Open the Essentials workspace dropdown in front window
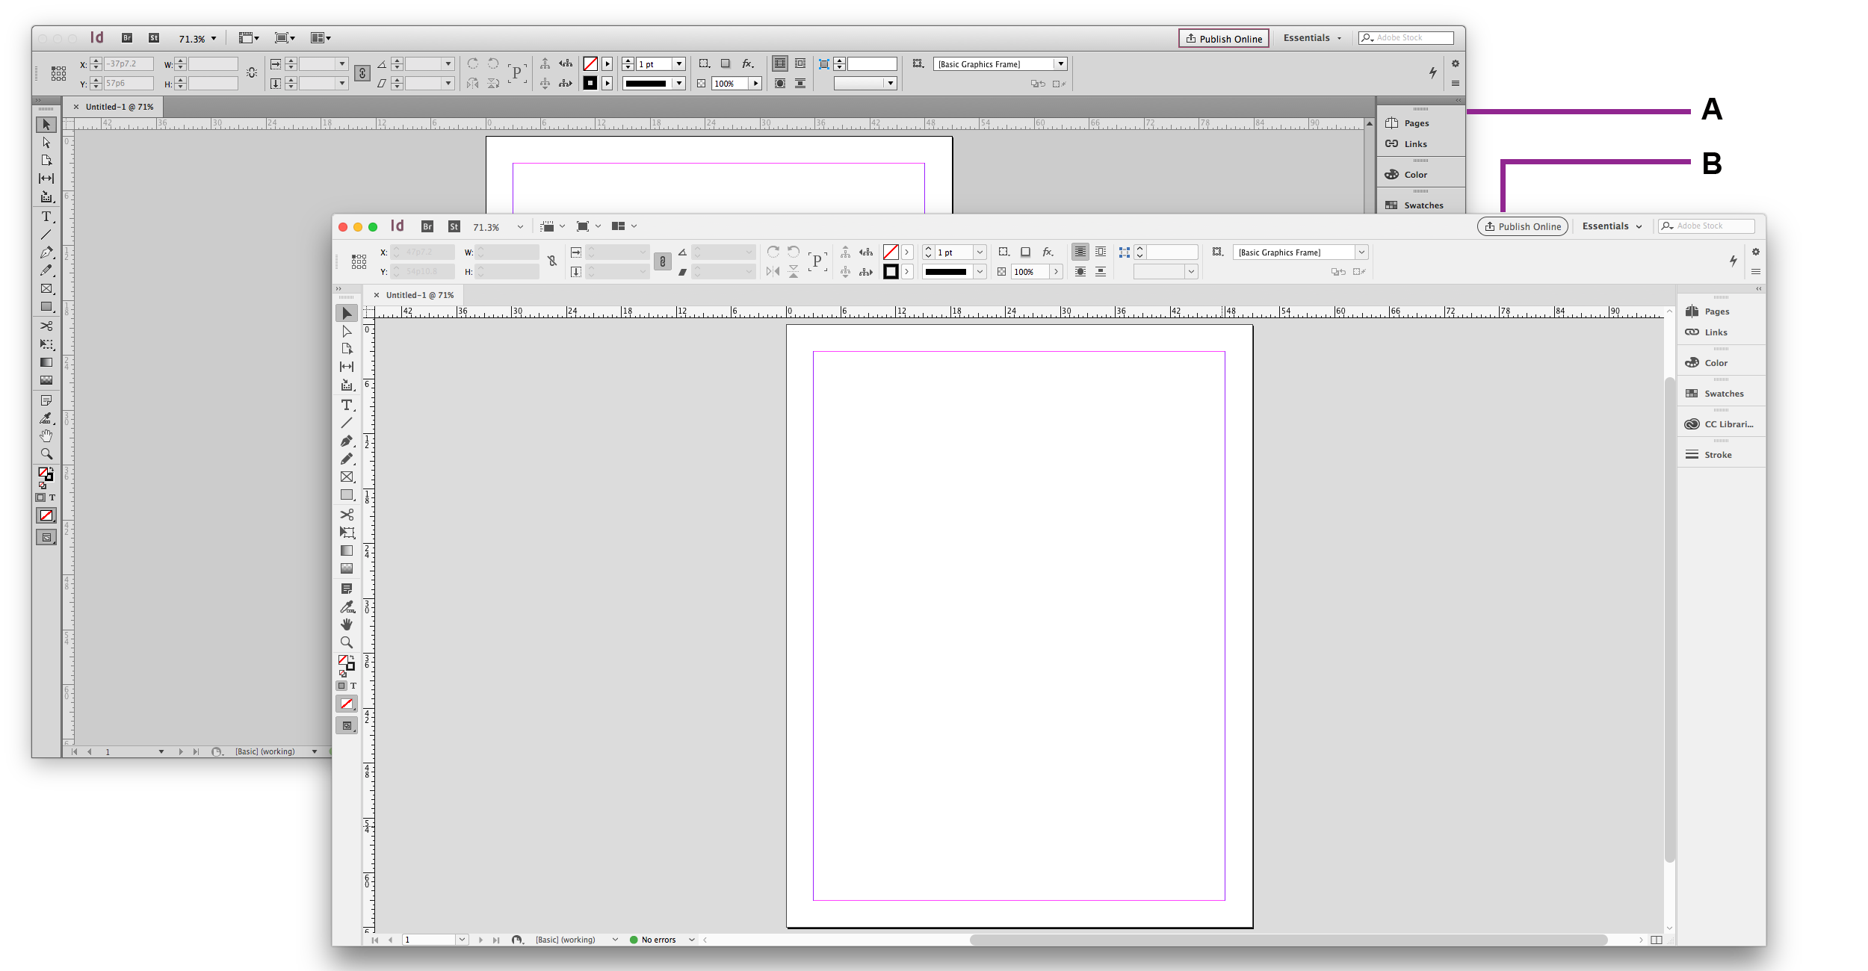The height and width of the screenshot is (971, 1868). click(1612, 226)
